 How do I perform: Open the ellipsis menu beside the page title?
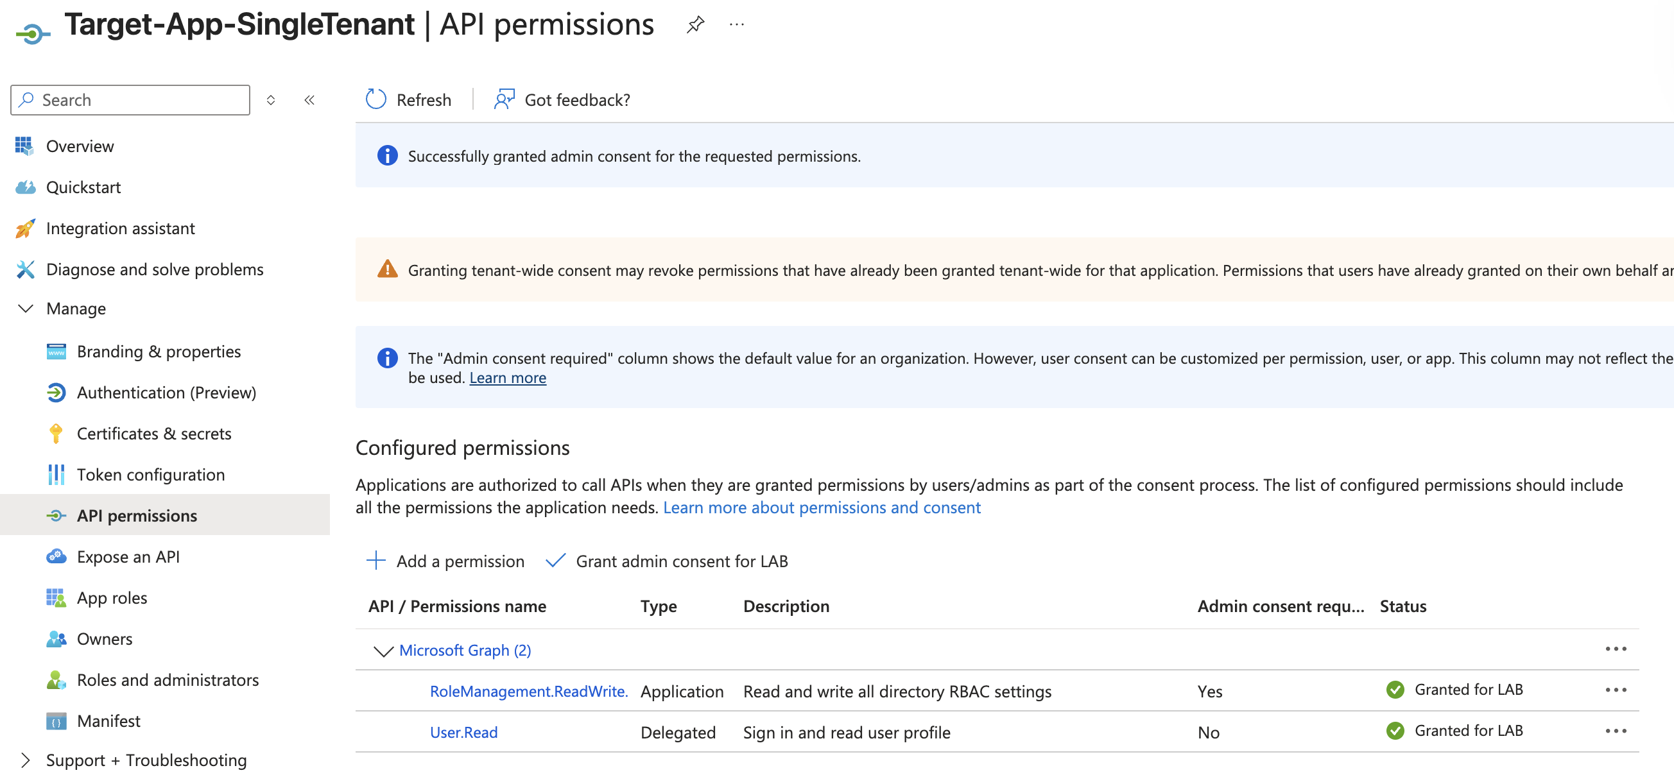[x=736, y=24]
